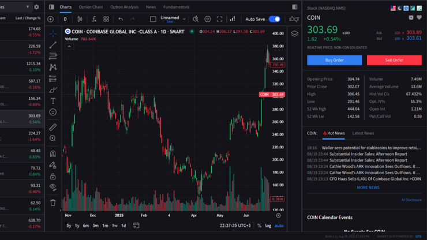This screenshot has height=240, width=427.
Task: Toggle the right quote details panel
Action: click(295, 7)
